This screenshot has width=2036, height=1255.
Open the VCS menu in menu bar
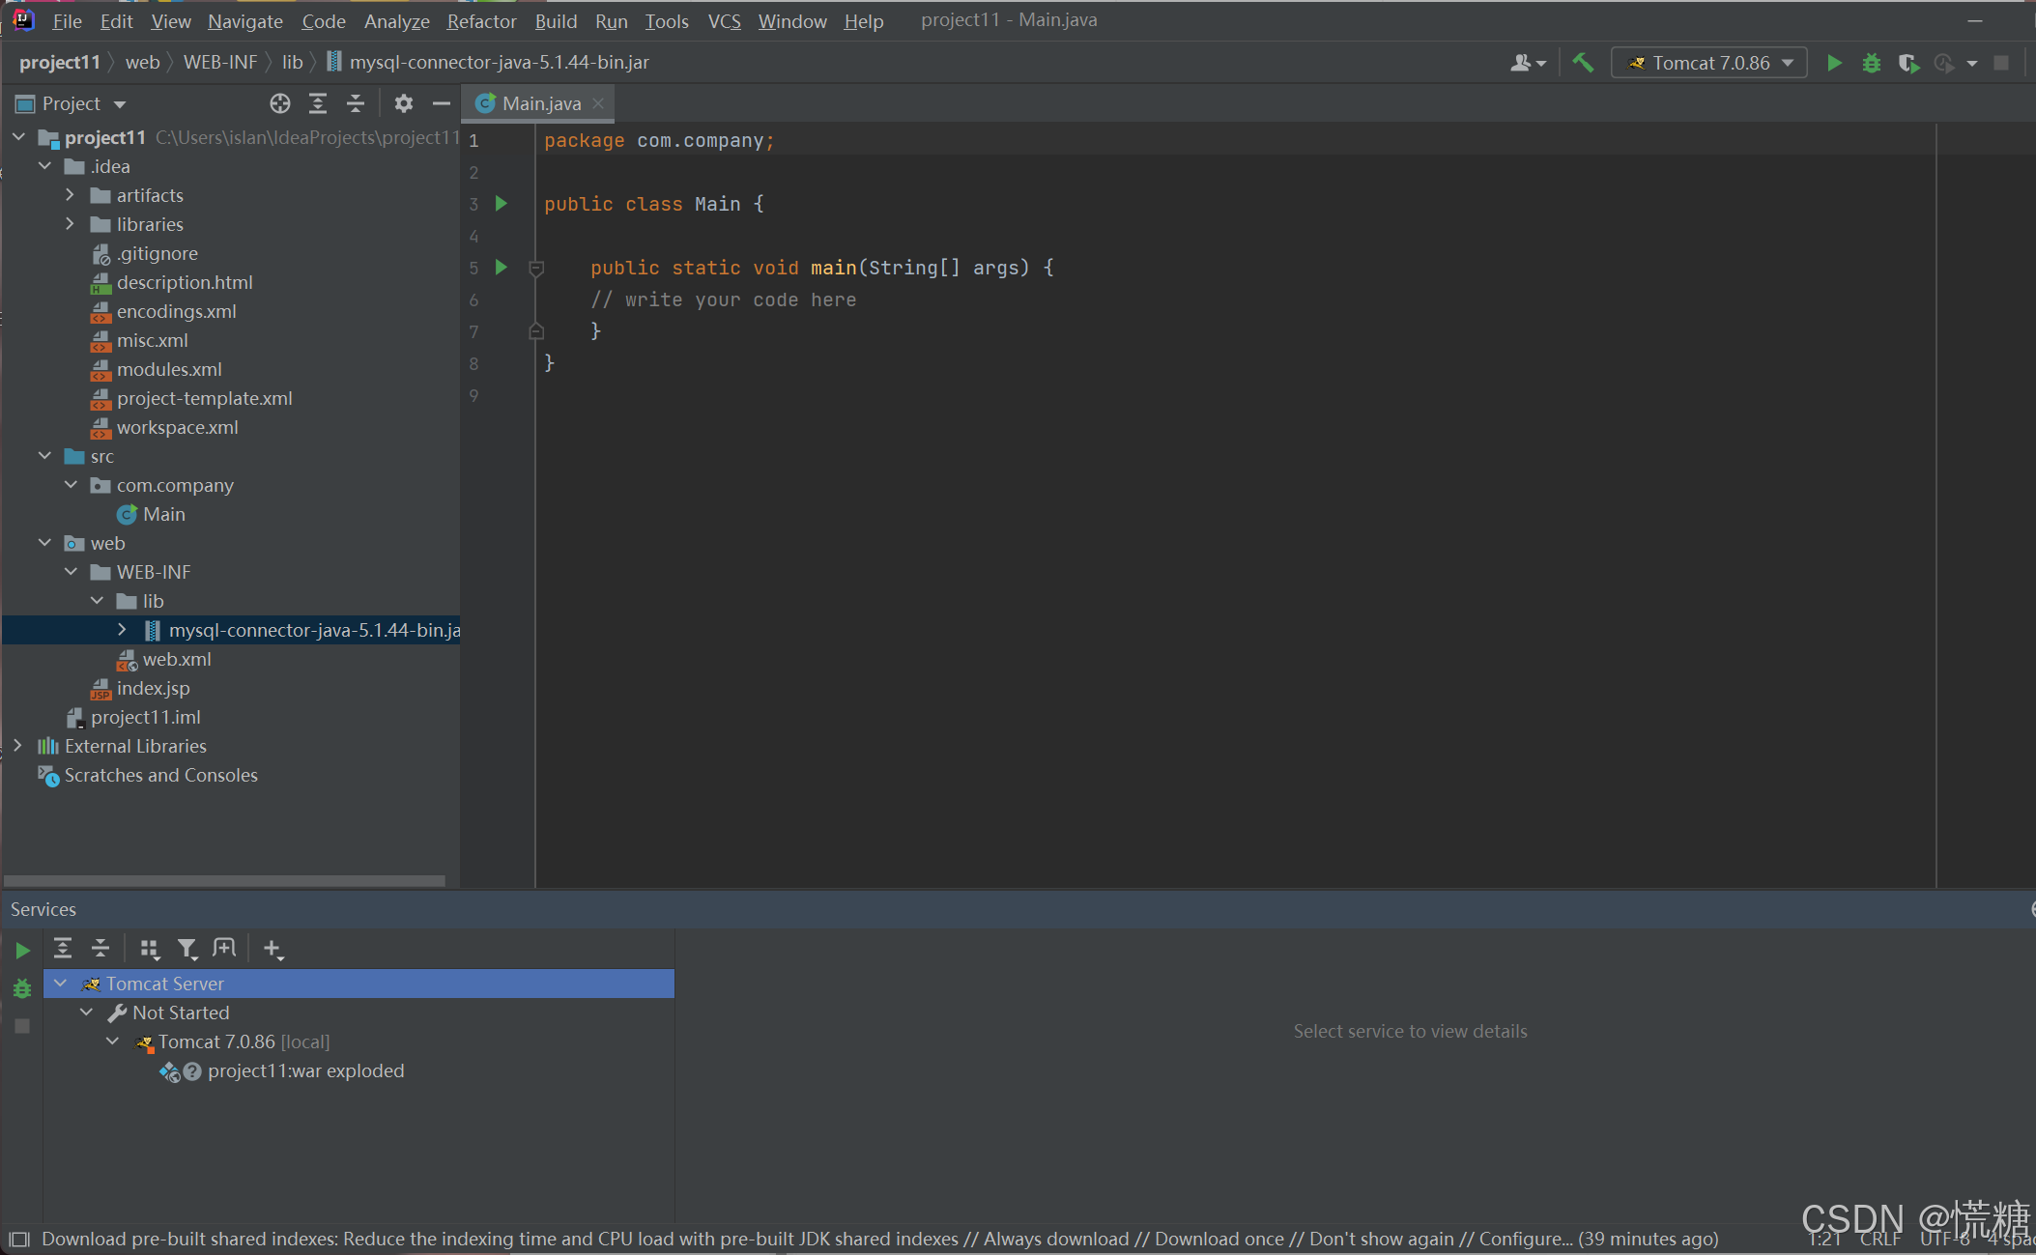coord(724,19)
